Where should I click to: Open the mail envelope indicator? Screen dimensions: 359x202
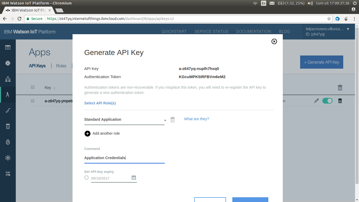point(272,3)
